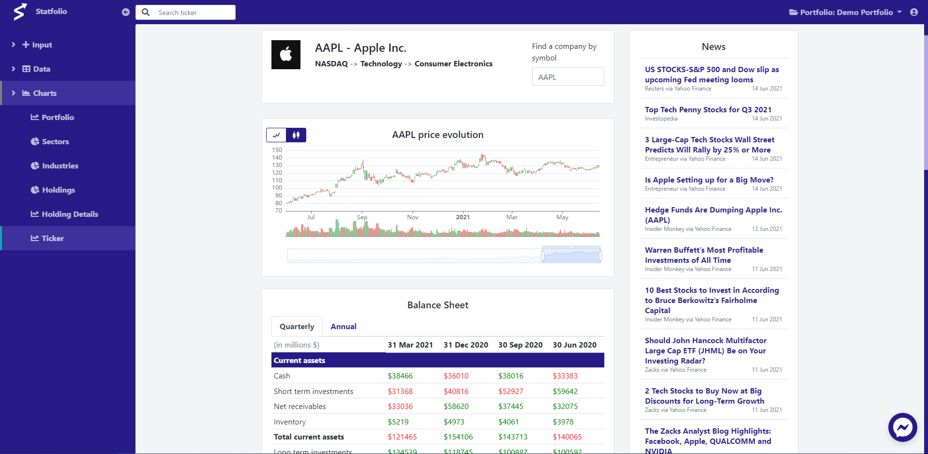
Task: Click the Consumer Electronics industry breadcrumb
Action: [x=453, y=64]
